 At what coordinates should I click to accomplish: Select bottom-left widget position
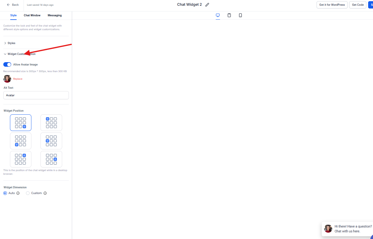click(21, 141)
